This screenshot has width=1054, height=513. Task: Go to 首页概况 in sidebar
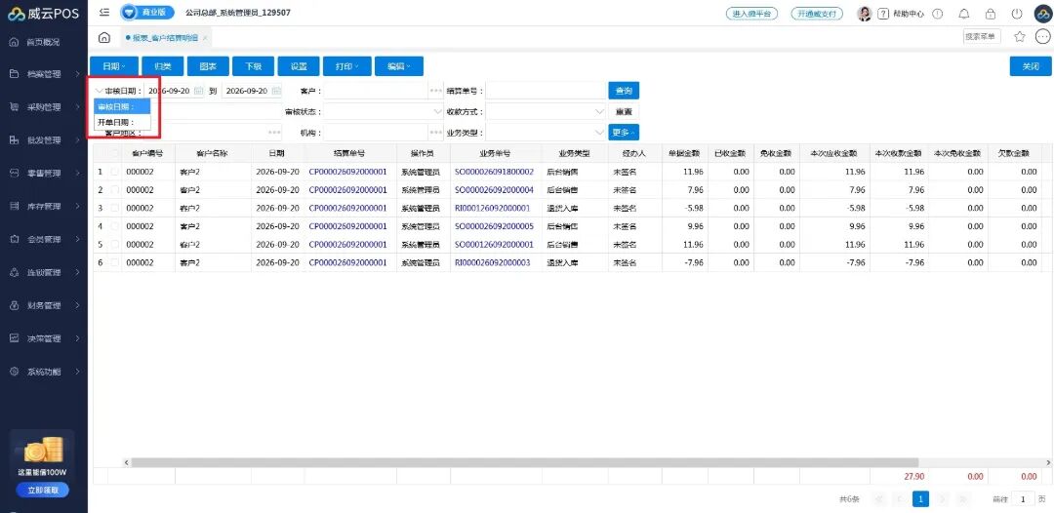(x=43, y=42)
